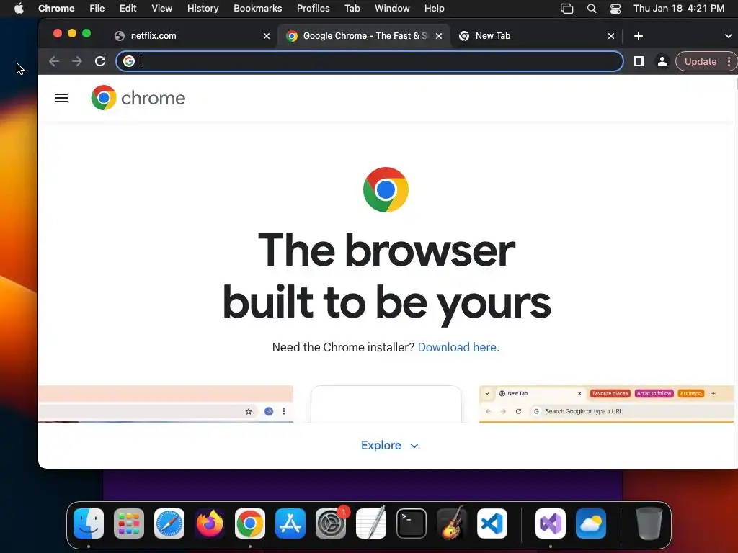Show date and time notification panel
Screen dimensions: 738x553
click(679, 9)
